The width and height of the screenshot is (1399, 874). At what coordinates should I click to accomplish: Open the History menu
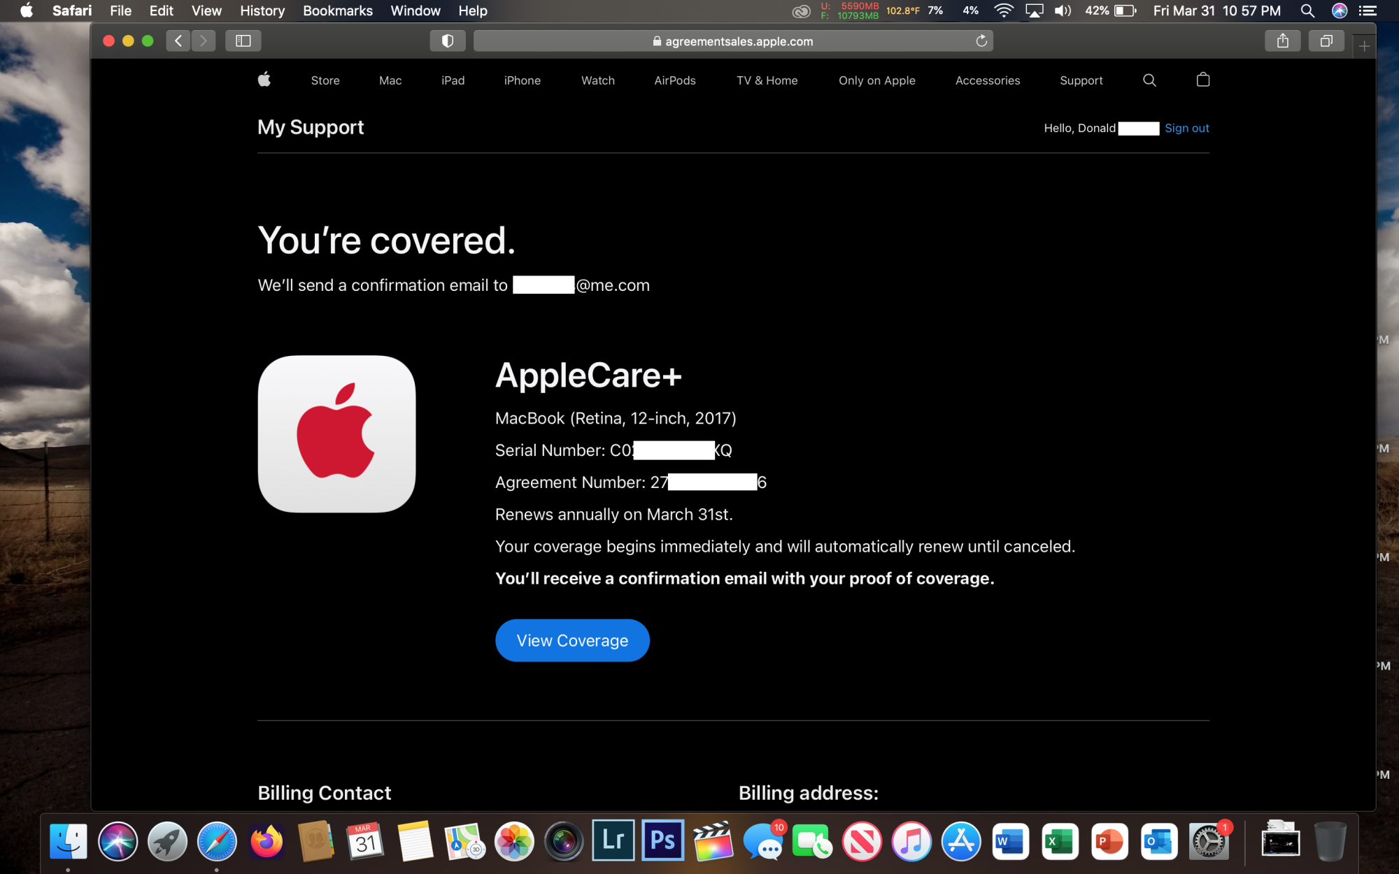[x=262, y=10]
